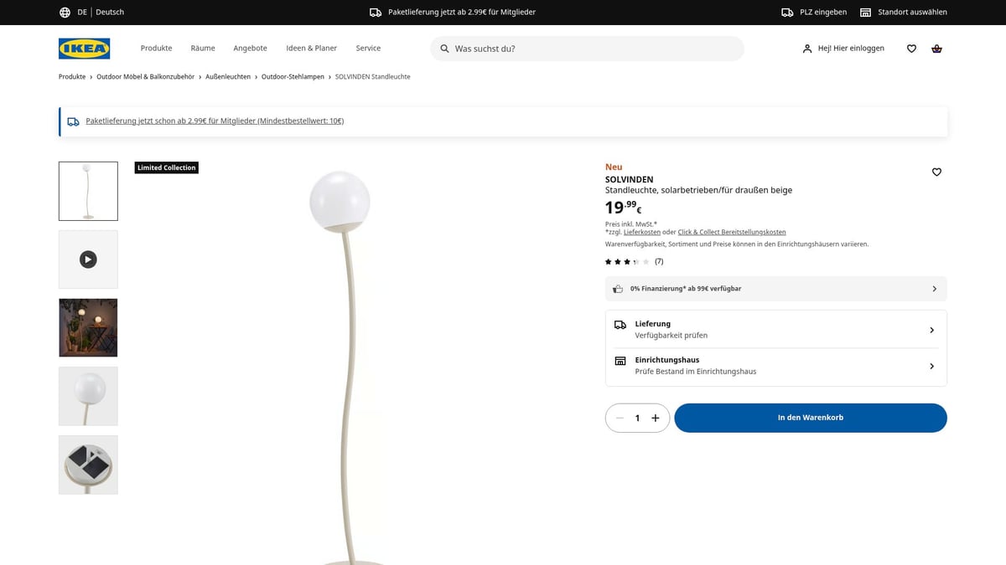Click the search magnifier icon
The height and width of the screenshot is (565, 1006).
pyautogui.click(x=443, y=49)
